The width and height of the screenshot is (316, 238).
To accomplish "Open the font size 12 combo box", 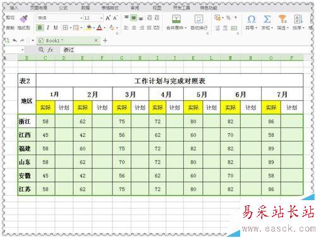I will pos(94,18).
